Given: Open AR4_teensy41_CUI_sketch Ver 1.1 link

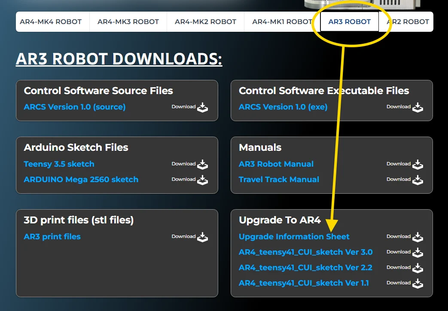Looking at the screenshot, I should pyautogui.click(x=304, y=283).
